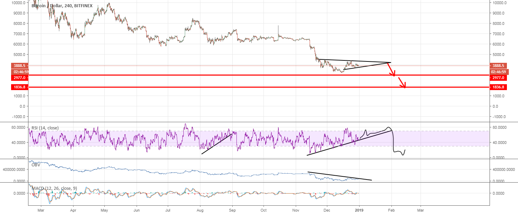The width and height of the screenshot is (518, 214).
Task: Click the 2977.0 price label on left axis
Action: pos(19,78)
